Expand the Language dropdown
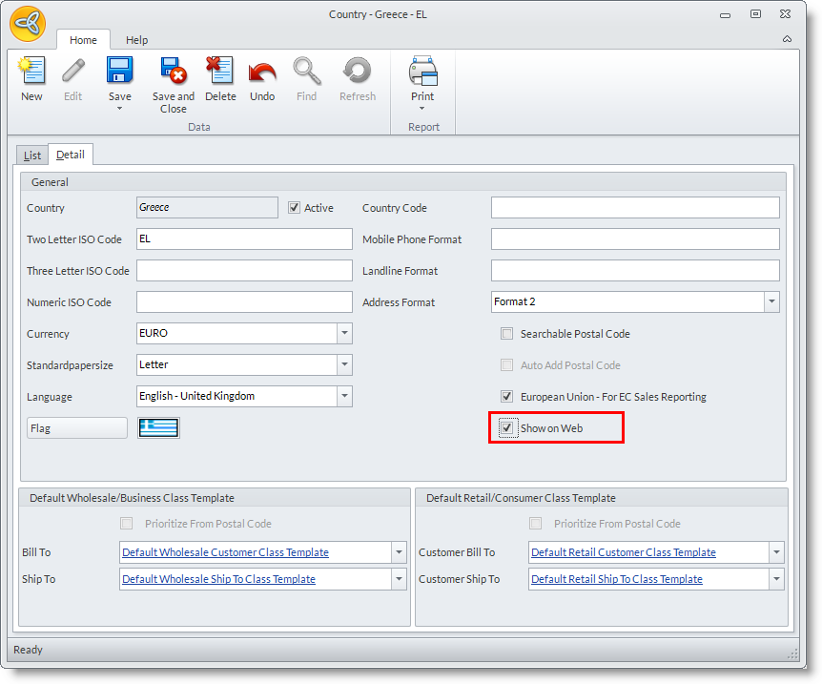The image size is (822, 684). coord(343,397)
